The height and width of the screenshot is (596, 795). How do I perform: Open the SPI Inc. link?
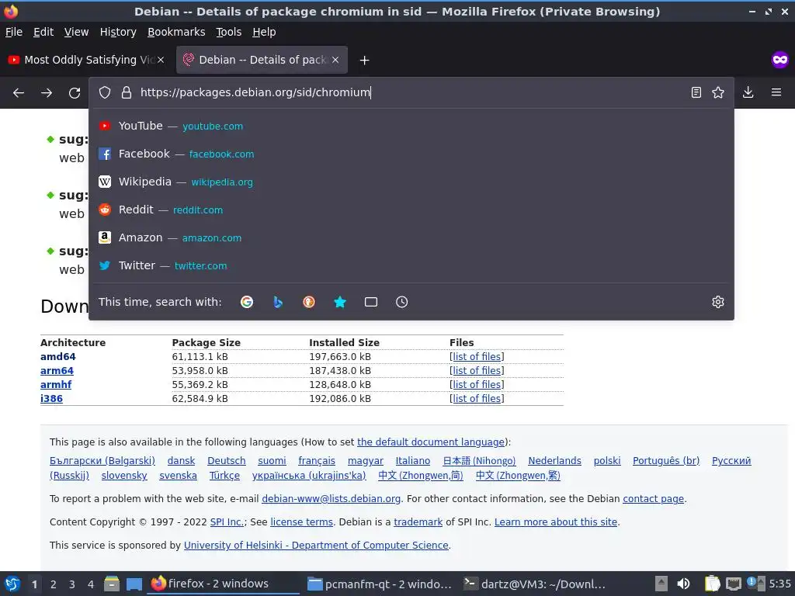pos(227,522)
